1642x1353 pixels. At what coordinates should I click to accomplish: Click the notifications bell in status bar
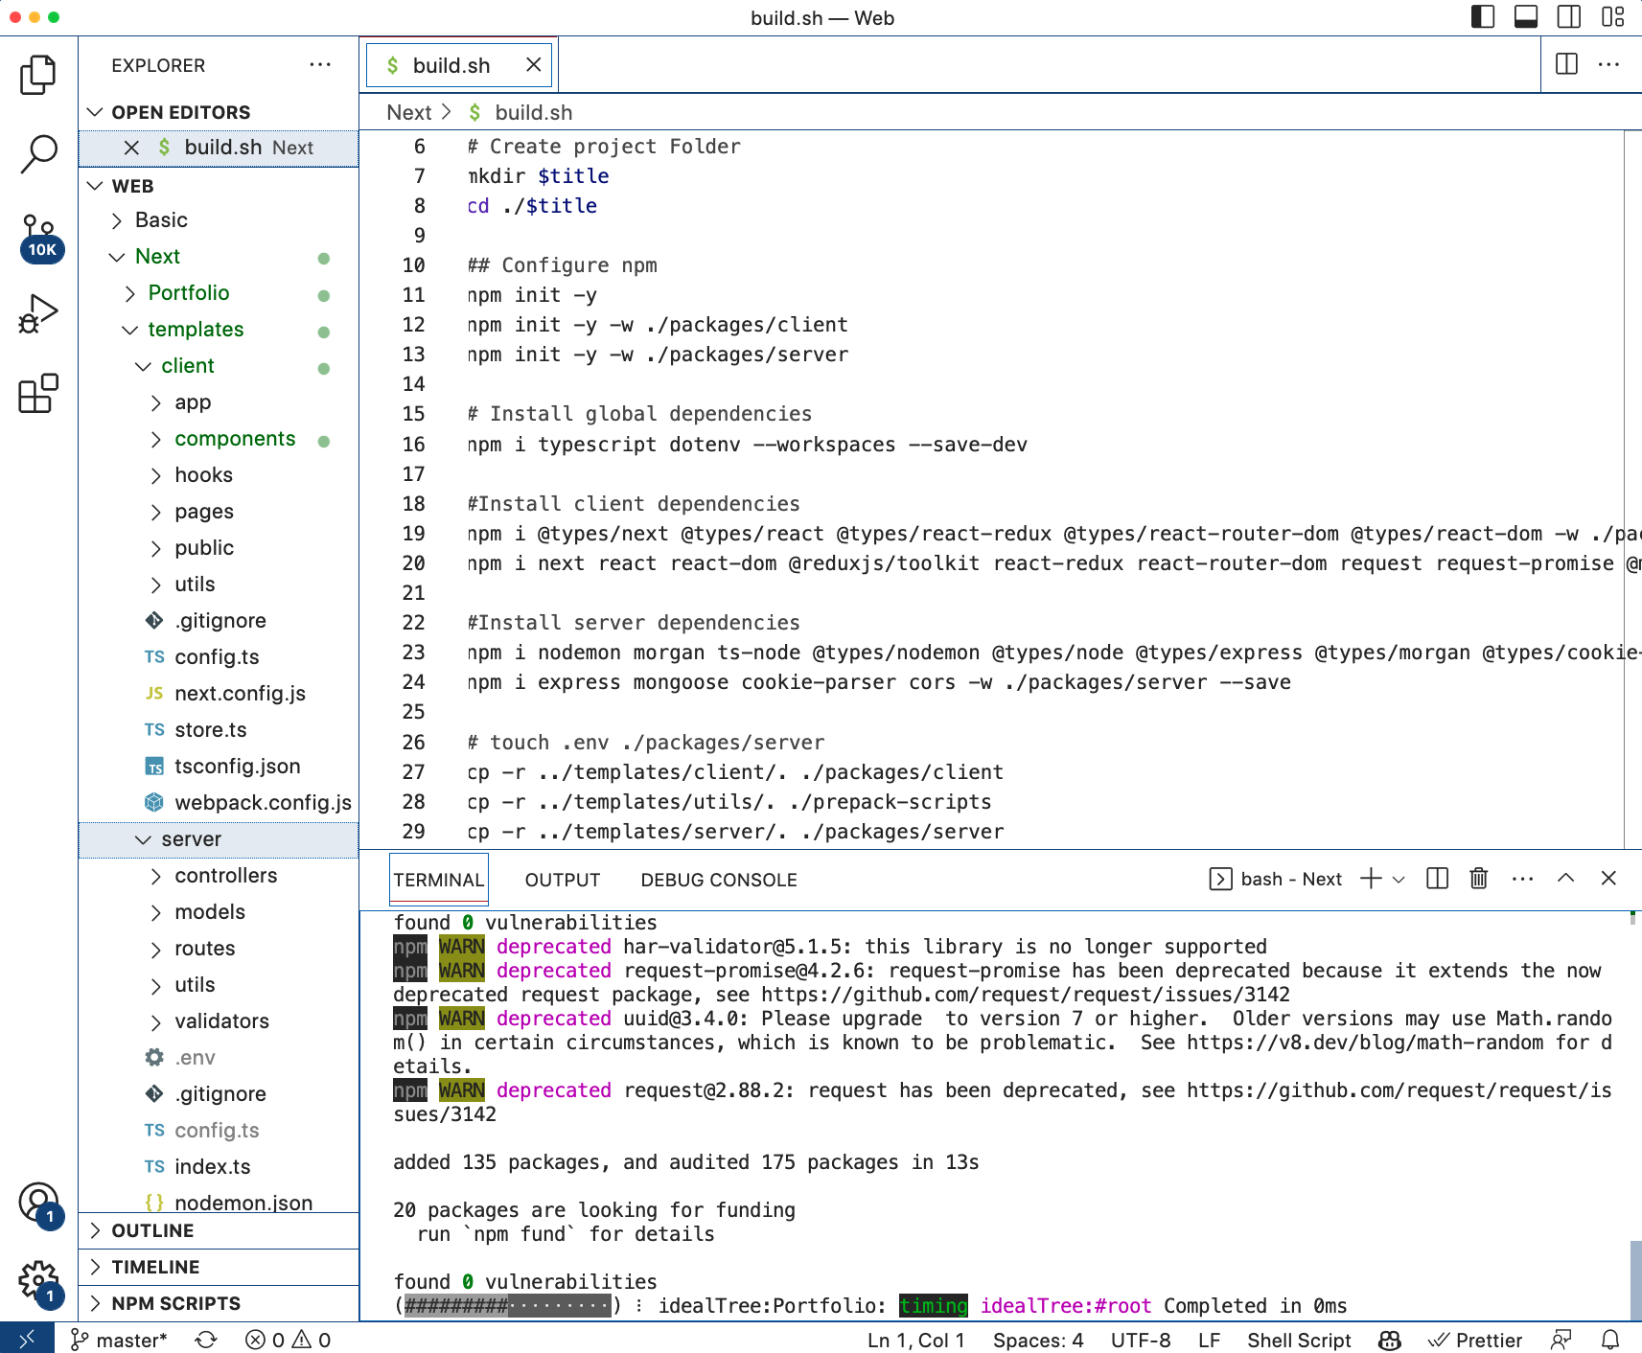coord(1610,1340)
